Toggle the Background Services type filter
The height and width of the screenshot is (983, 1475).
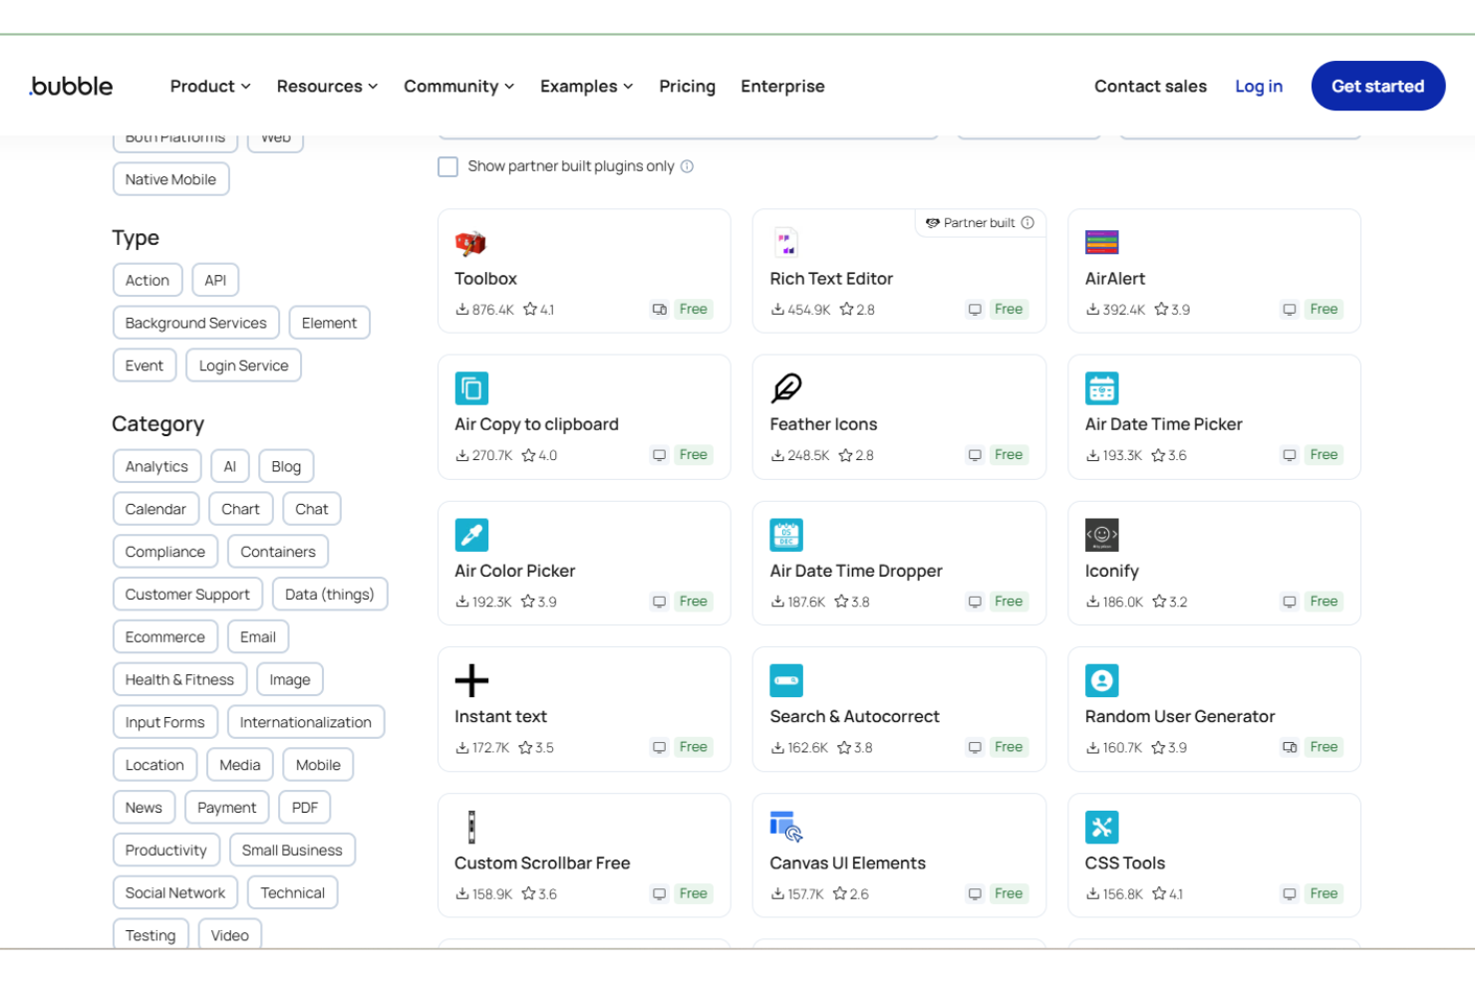[x=195, y=323]
